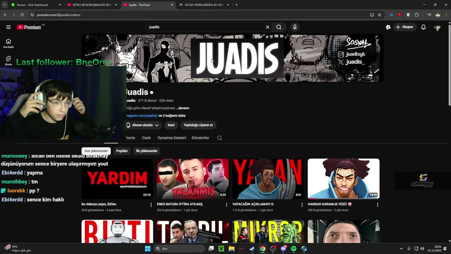The height and width of the screenshot is (254, 451).
Task: Open the Chrome three-dot menu
Action: coord(446,15)
